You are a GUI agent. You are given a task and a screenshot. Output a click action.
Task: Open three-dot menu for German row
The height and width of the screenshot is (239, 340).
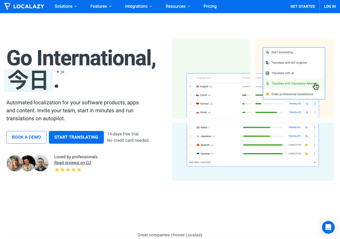click(315, 104)
